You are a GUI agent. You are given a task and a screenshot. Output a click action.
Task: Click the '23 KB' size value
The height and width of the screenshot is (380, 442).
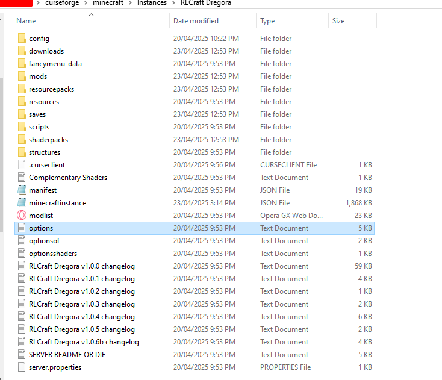(363, 216)
